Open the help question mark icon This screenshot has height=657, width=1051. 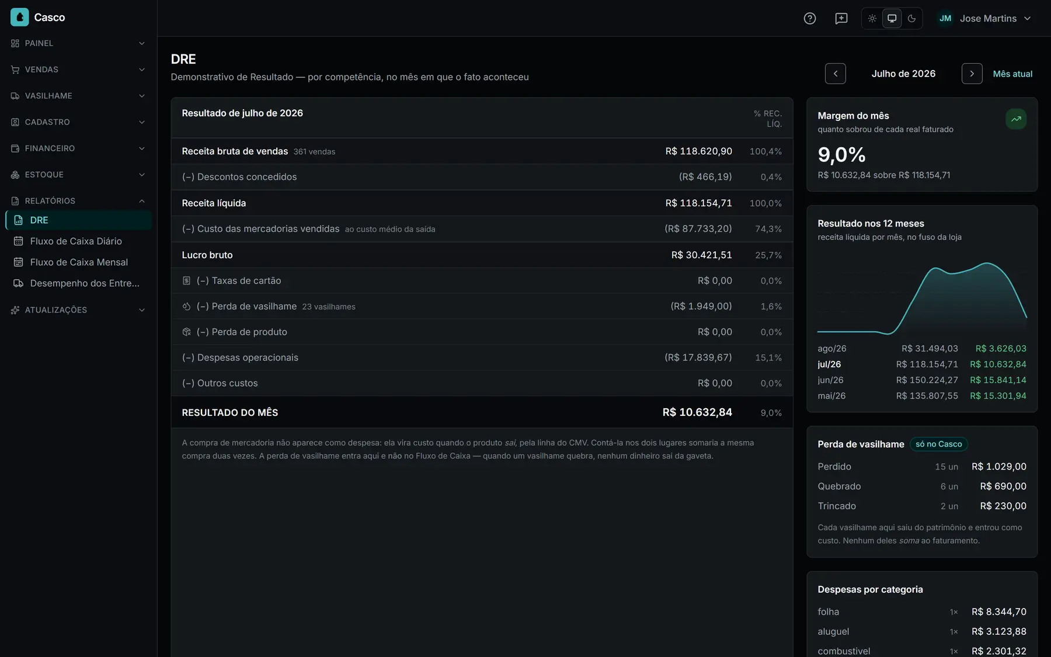[x=810, y=18]
